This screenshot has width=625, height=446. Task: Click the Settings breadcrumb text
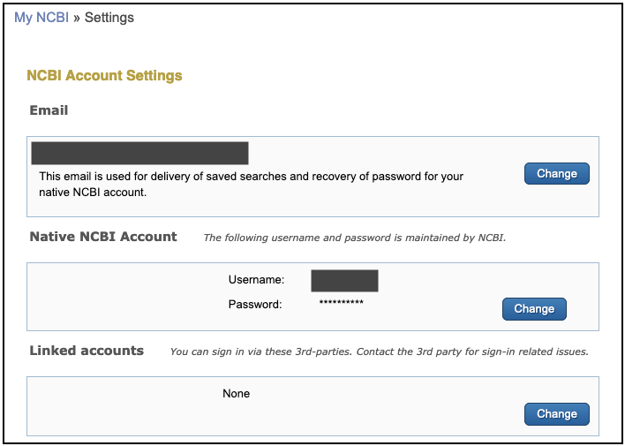(109, 18)
